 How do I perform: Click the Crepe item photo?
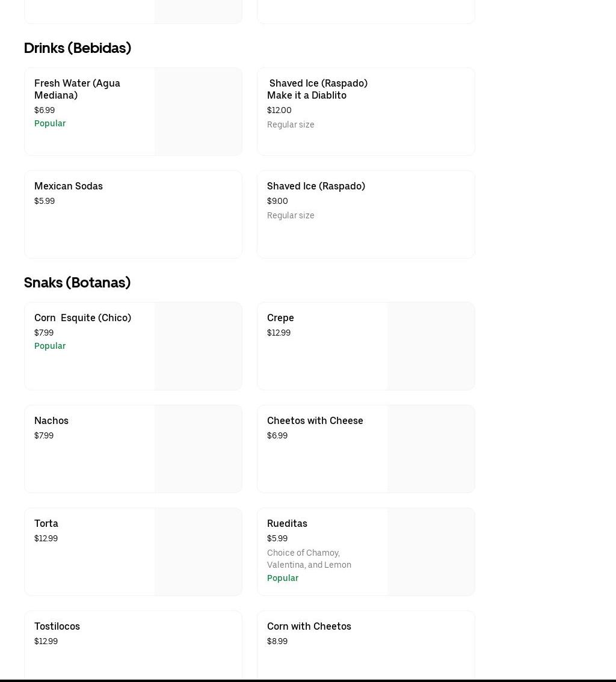pos(431,346)
